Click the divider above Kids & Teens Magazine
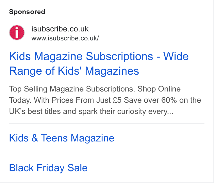Image resolution: width=214 pixels, height=183 pixels. tap(107, 123)
